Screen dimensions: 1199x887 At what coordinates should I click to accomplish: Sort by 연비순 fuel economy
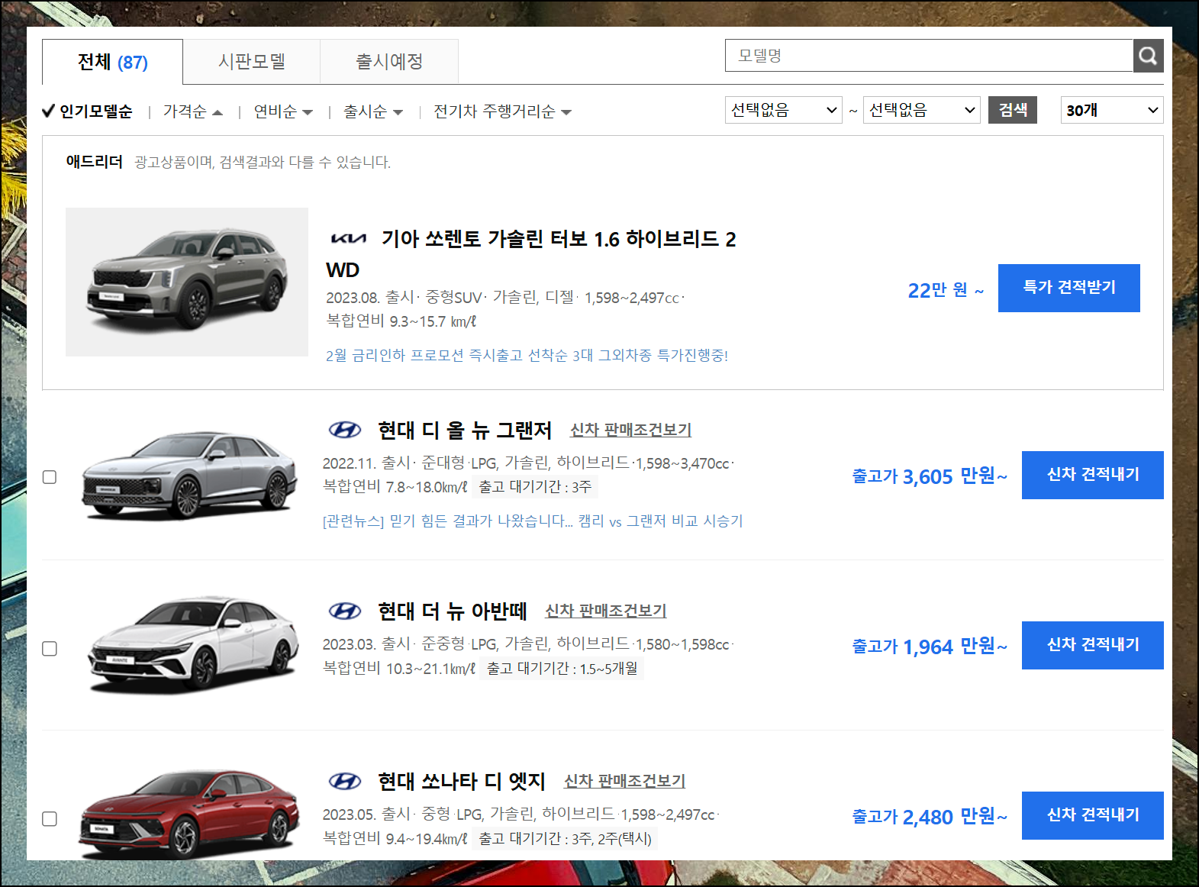[283, 111]
